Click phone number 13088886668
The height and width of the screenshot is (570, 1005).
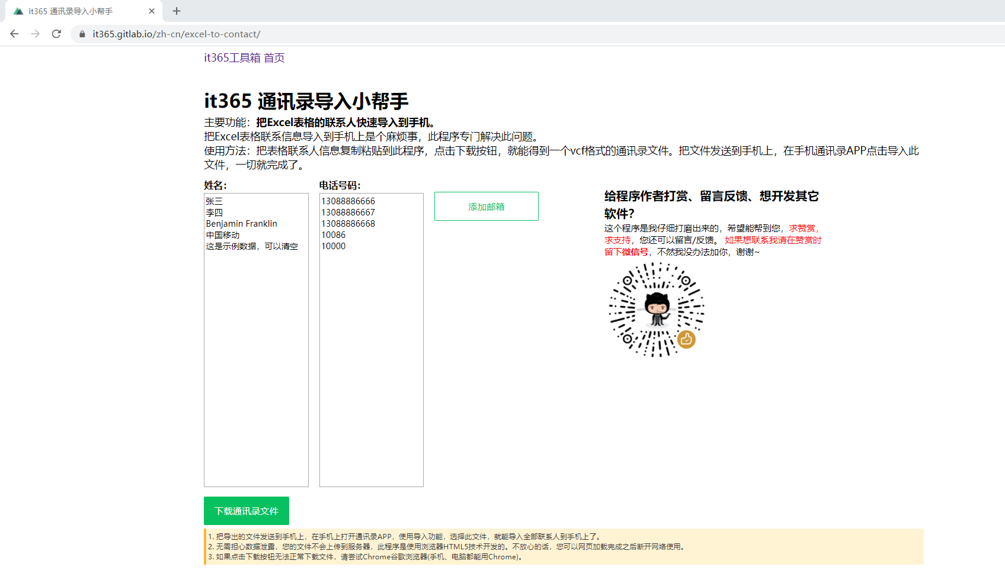[348, 224]
